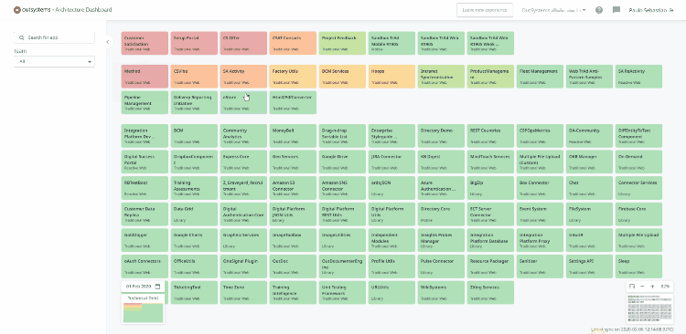Open the eStore app tile
The height and width of the screenshot is (334, 686).
point(243,102)
